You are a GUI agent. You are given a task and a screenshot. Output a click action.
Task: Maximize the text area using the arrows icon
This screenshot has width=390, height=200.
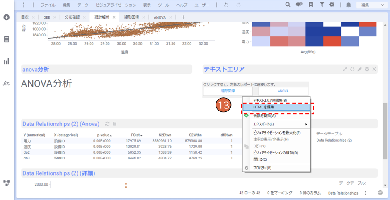coord(345,69)
